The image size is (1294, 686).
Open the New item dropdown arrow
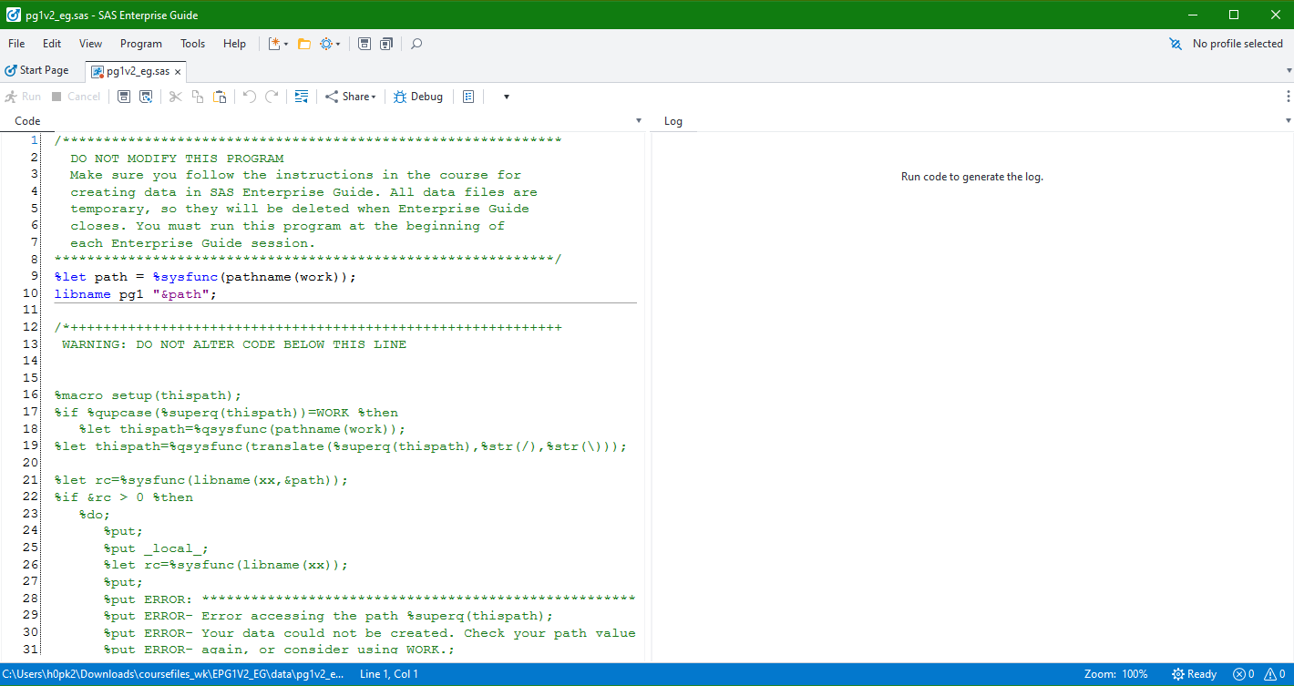click(x=287, y=43)
